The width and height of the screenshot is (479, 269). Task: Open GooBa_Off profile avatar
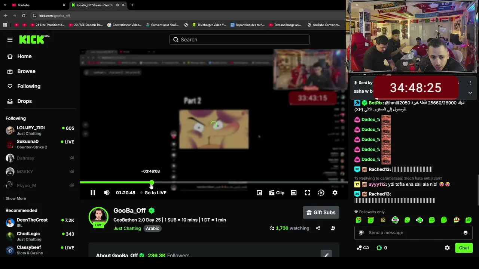98,217
